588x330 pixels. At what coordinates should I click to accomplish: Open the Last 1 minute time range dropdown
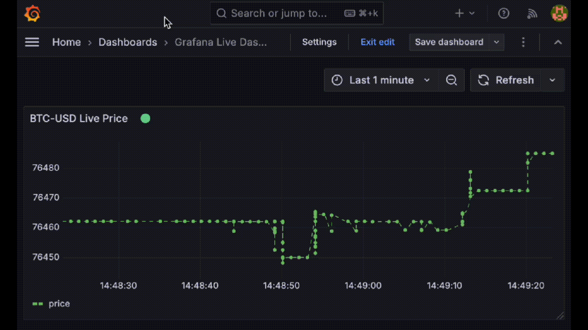(381, 80)
